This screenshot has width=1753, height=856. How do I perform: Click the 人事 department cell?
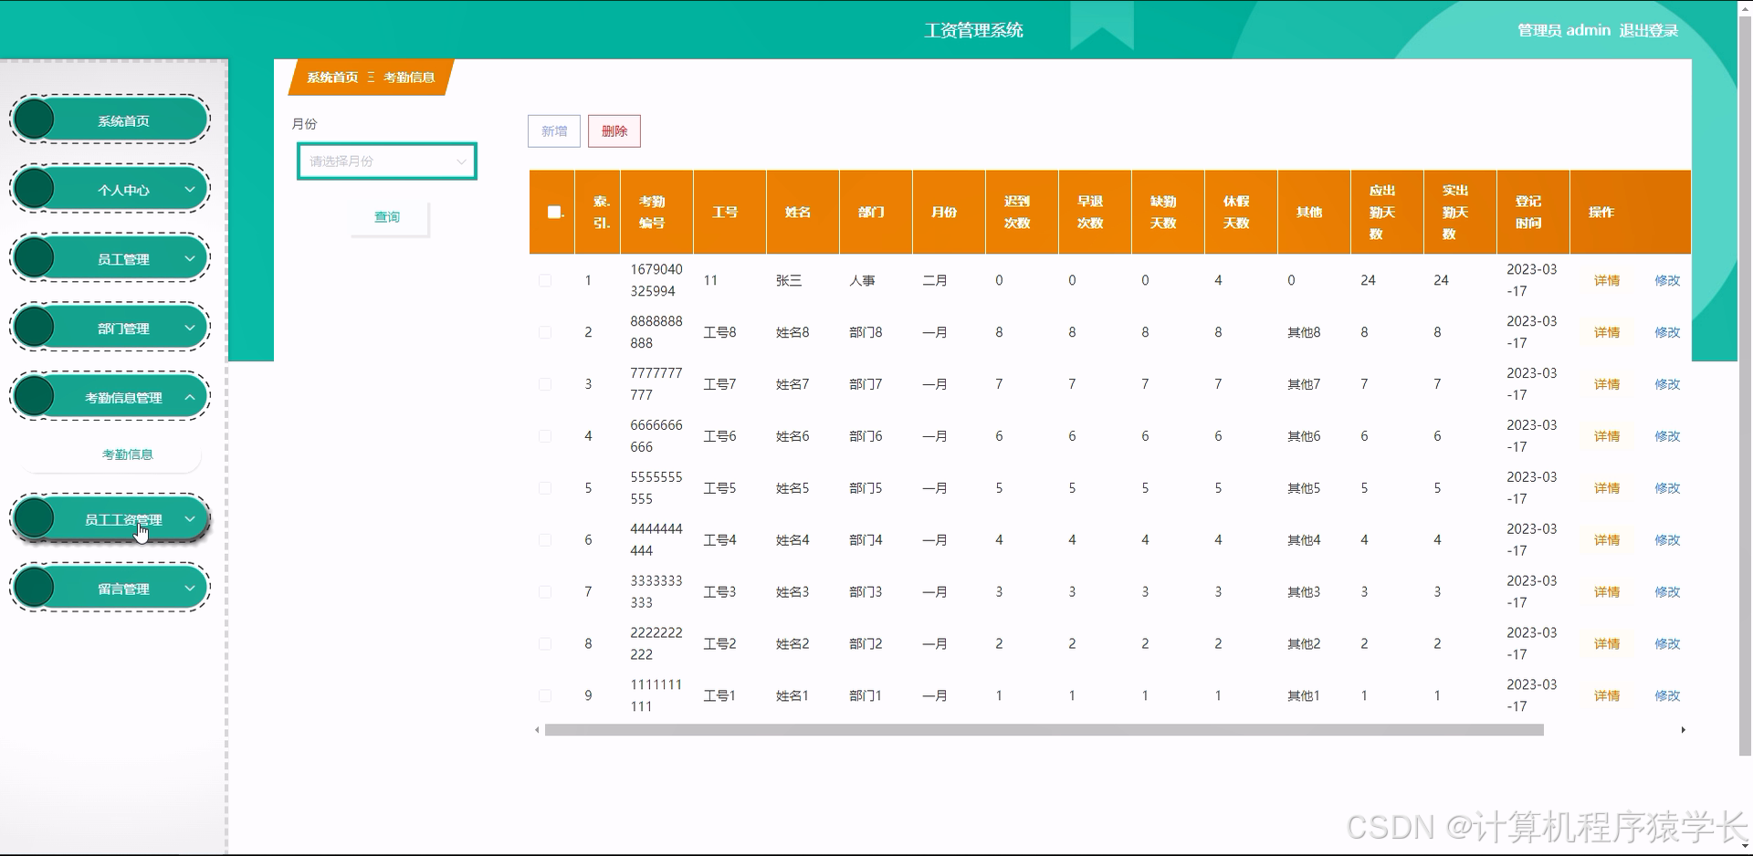[862, 280]
